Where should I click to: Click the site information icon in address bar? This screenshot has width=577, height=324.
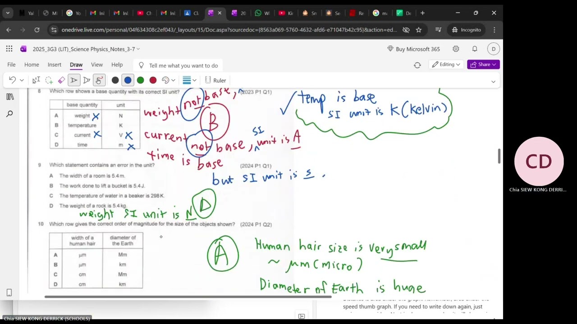click(54, 30)
